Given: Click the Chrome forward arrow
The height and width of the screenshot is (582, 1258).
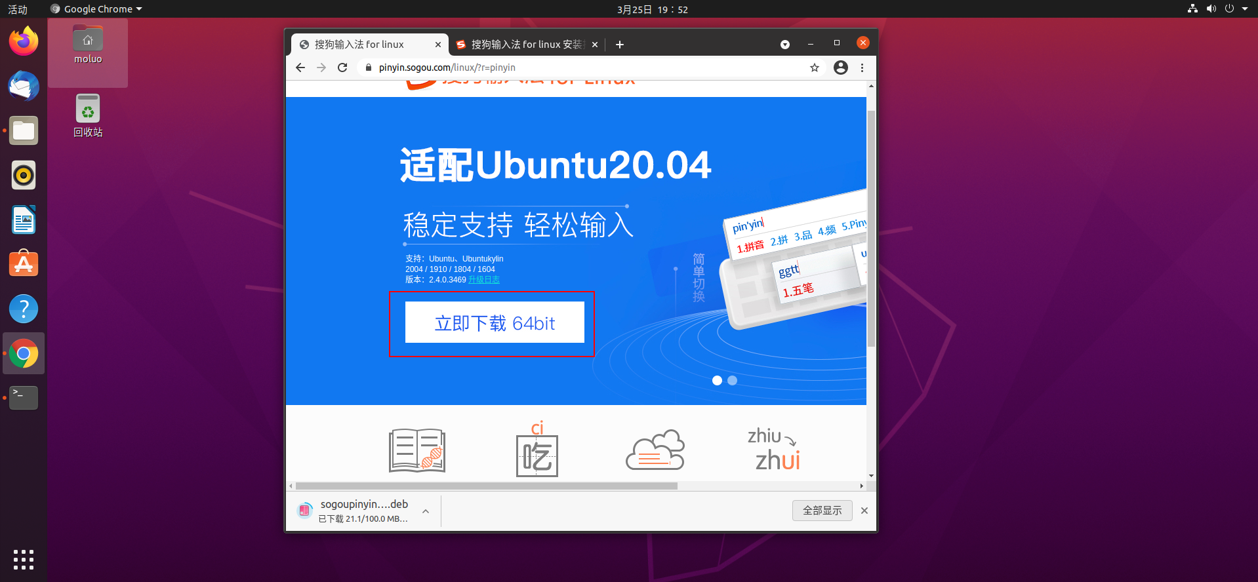Looking at the screenshot, I should click(321, 68).
